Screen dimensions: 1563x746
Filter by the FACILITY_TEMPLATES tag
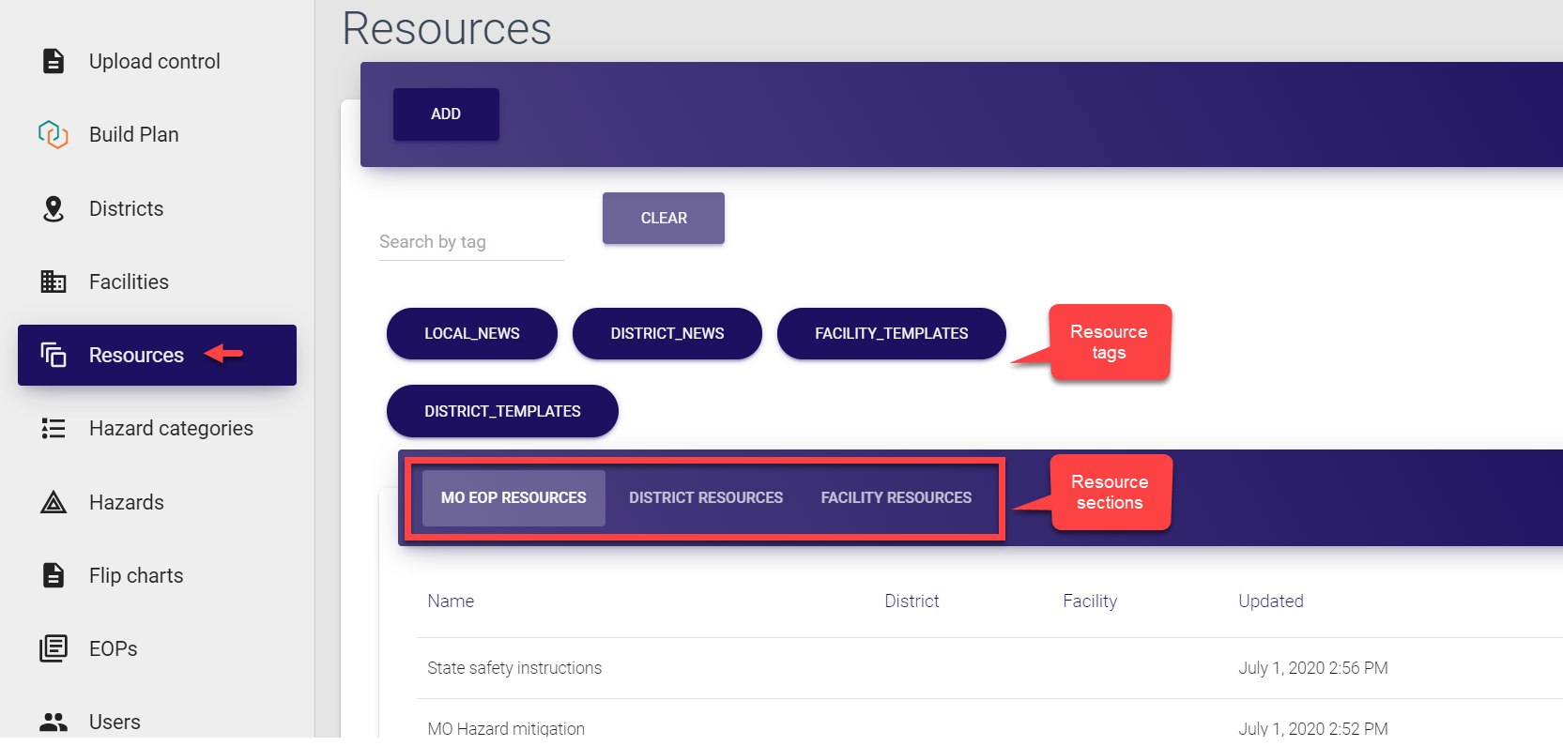(x=891, y=333)
